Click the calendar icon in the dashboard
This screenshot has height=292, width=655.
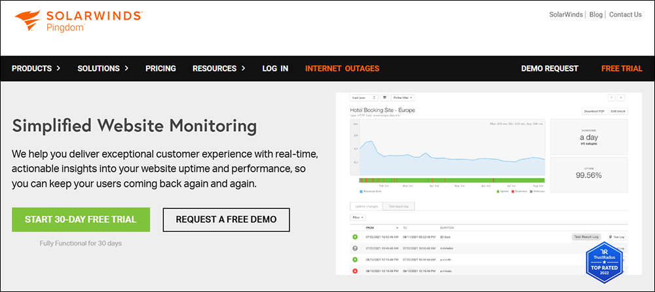385,98
